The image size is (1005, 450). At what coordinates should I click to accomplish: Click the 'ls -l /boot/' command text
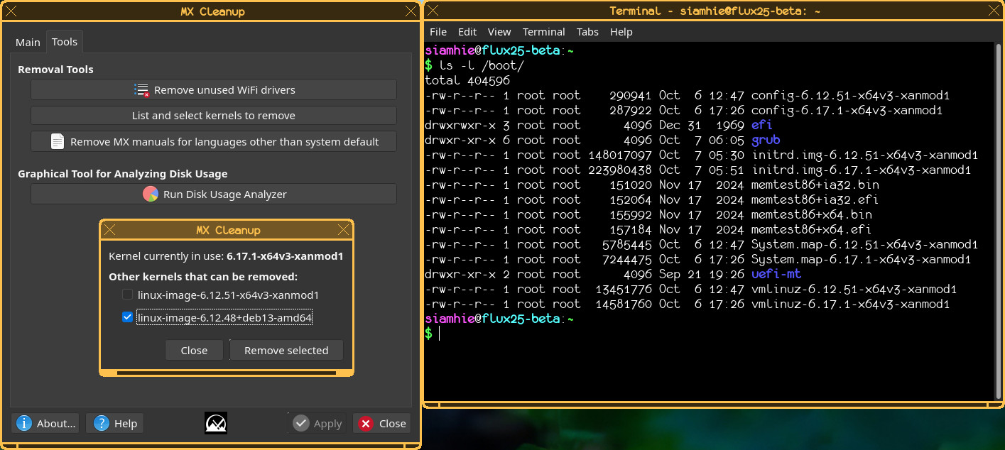pos(481,65)
